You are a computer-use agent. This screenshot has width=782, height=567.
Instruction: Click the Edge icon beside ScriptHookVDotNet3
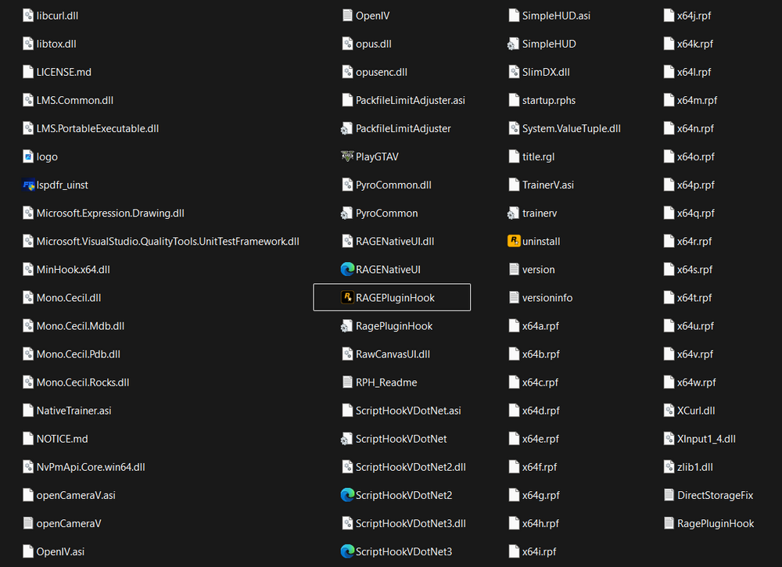[x=347, y=551]
